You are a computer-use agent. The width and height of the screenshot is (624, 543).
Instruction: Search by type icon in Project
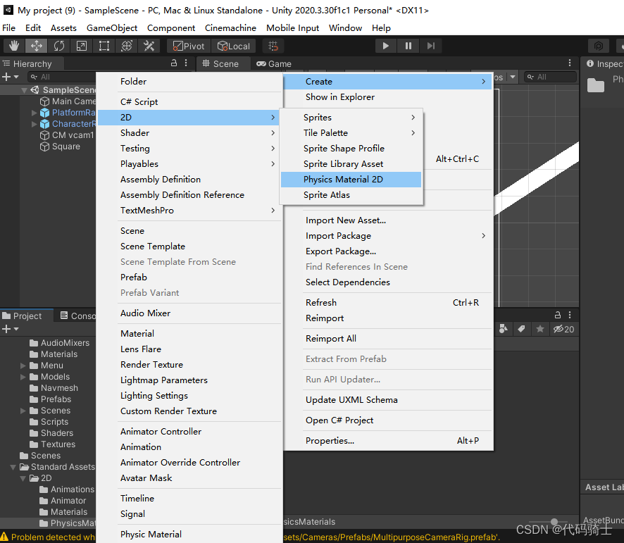504,329
